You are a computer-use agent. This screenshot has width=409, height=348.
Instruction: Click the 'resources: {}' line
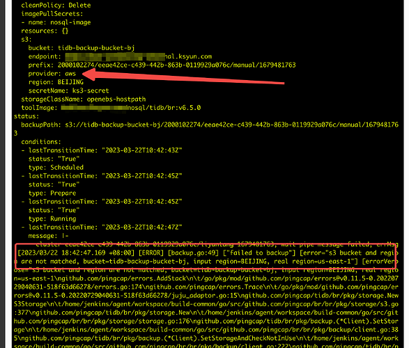click(45, 31)
